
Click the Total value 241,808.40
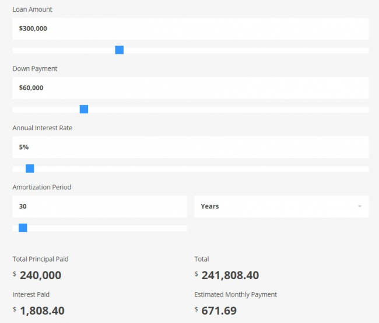[x=230, y=275]
